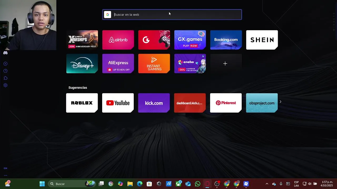Expand the hidden system tray icons chevron
This screenshot has height=189, width=337.
(267, 184)
